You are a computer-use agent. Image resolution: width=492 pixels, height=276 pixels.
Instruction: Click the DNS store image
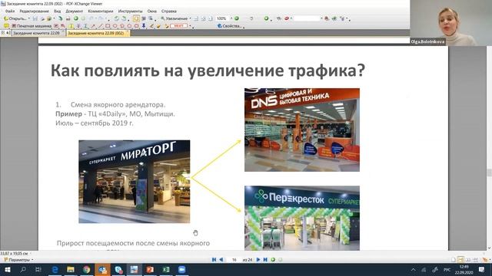pos(302,130)
